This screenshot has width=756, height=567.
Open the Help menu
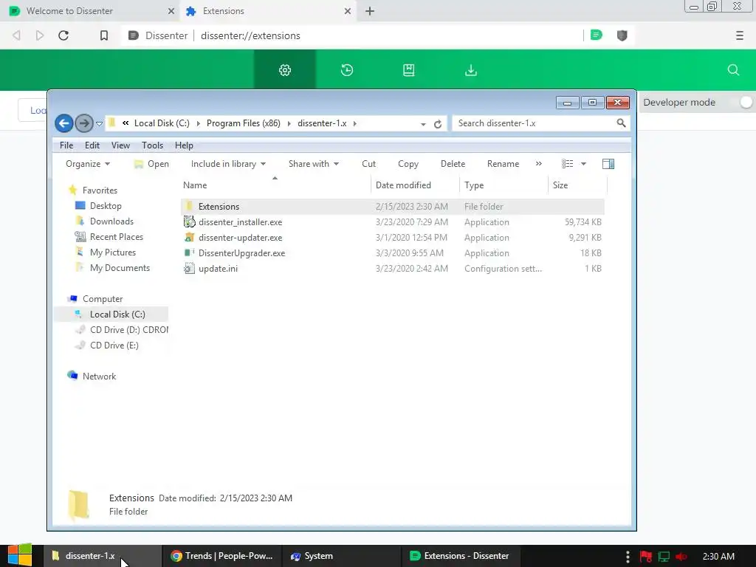[184, 145]
